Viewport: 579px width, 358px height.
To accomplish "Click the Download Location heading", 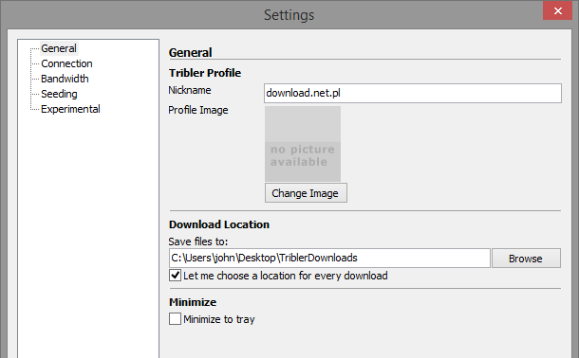I will point(219,224).
